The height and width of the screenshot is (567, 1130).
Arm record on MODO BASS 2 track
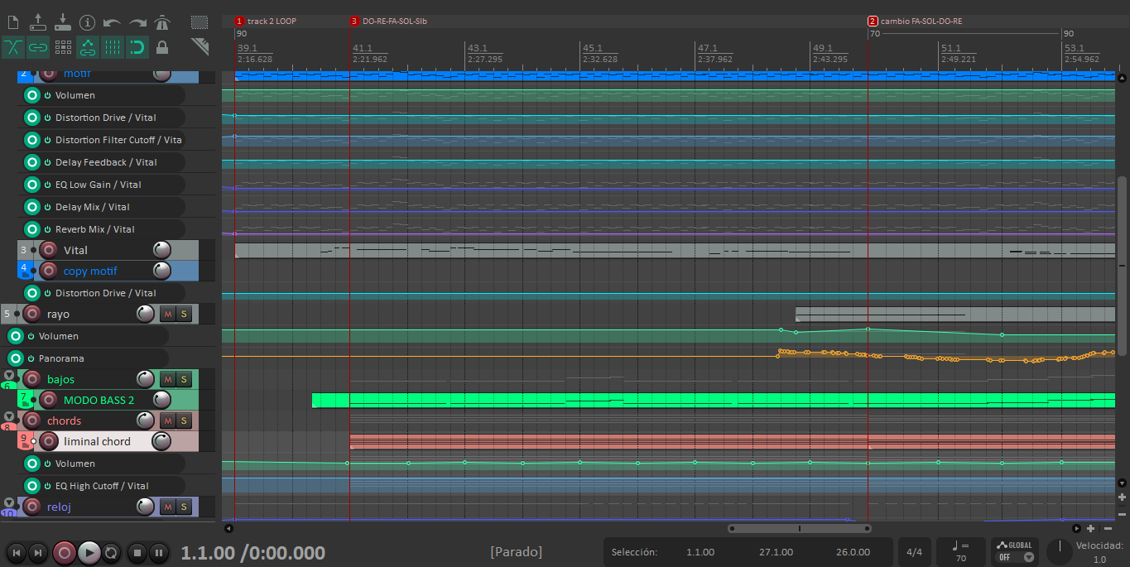coord(49,400)
